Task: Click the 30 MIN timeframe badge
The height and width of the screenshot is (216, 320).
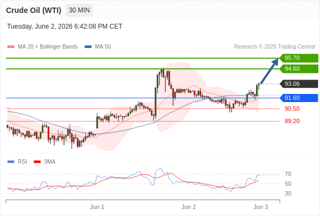Action: pyautogui.click(x=79, y=10)
